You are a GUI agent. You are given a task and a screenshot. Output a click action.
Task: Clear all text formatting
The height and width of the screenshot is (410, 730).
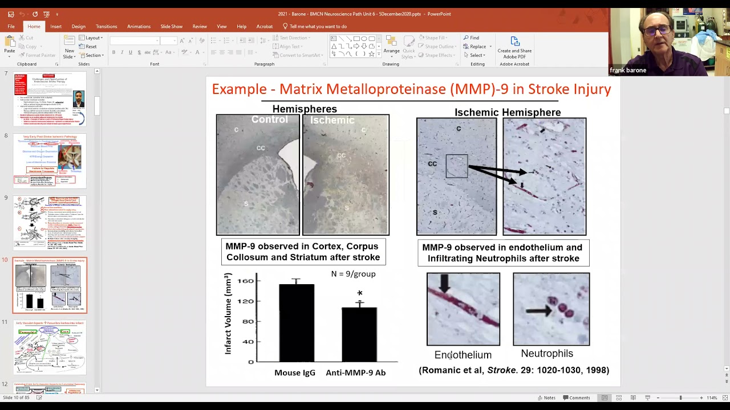[202, 40]
